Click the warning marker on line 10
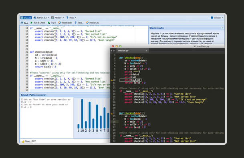This screenshot has height=158, width=244. pyautogui.click(x=111, y=80)
